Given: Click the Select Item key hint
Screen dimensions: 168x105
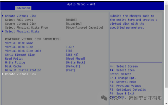Looking at the screenshot, I should [122, 70].
